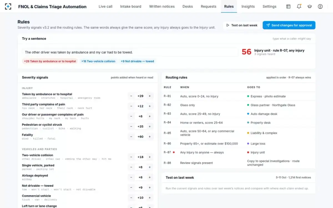This screenshot has height=208, width=333.
Task: Click the Try a sentence input field
Action: (130, 52)
